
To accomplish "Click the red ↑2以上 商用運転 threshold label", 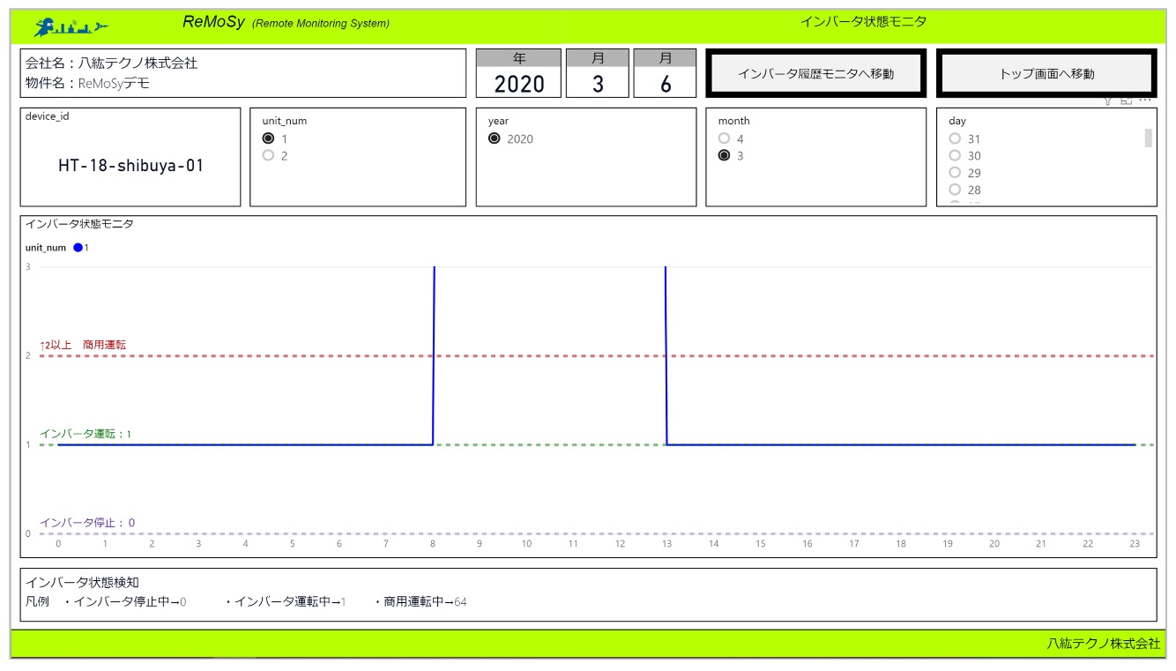I will (x=83, y=345).
